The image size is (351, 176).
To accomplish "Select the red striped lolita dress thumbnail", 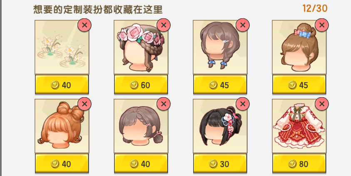I will 299,126.
